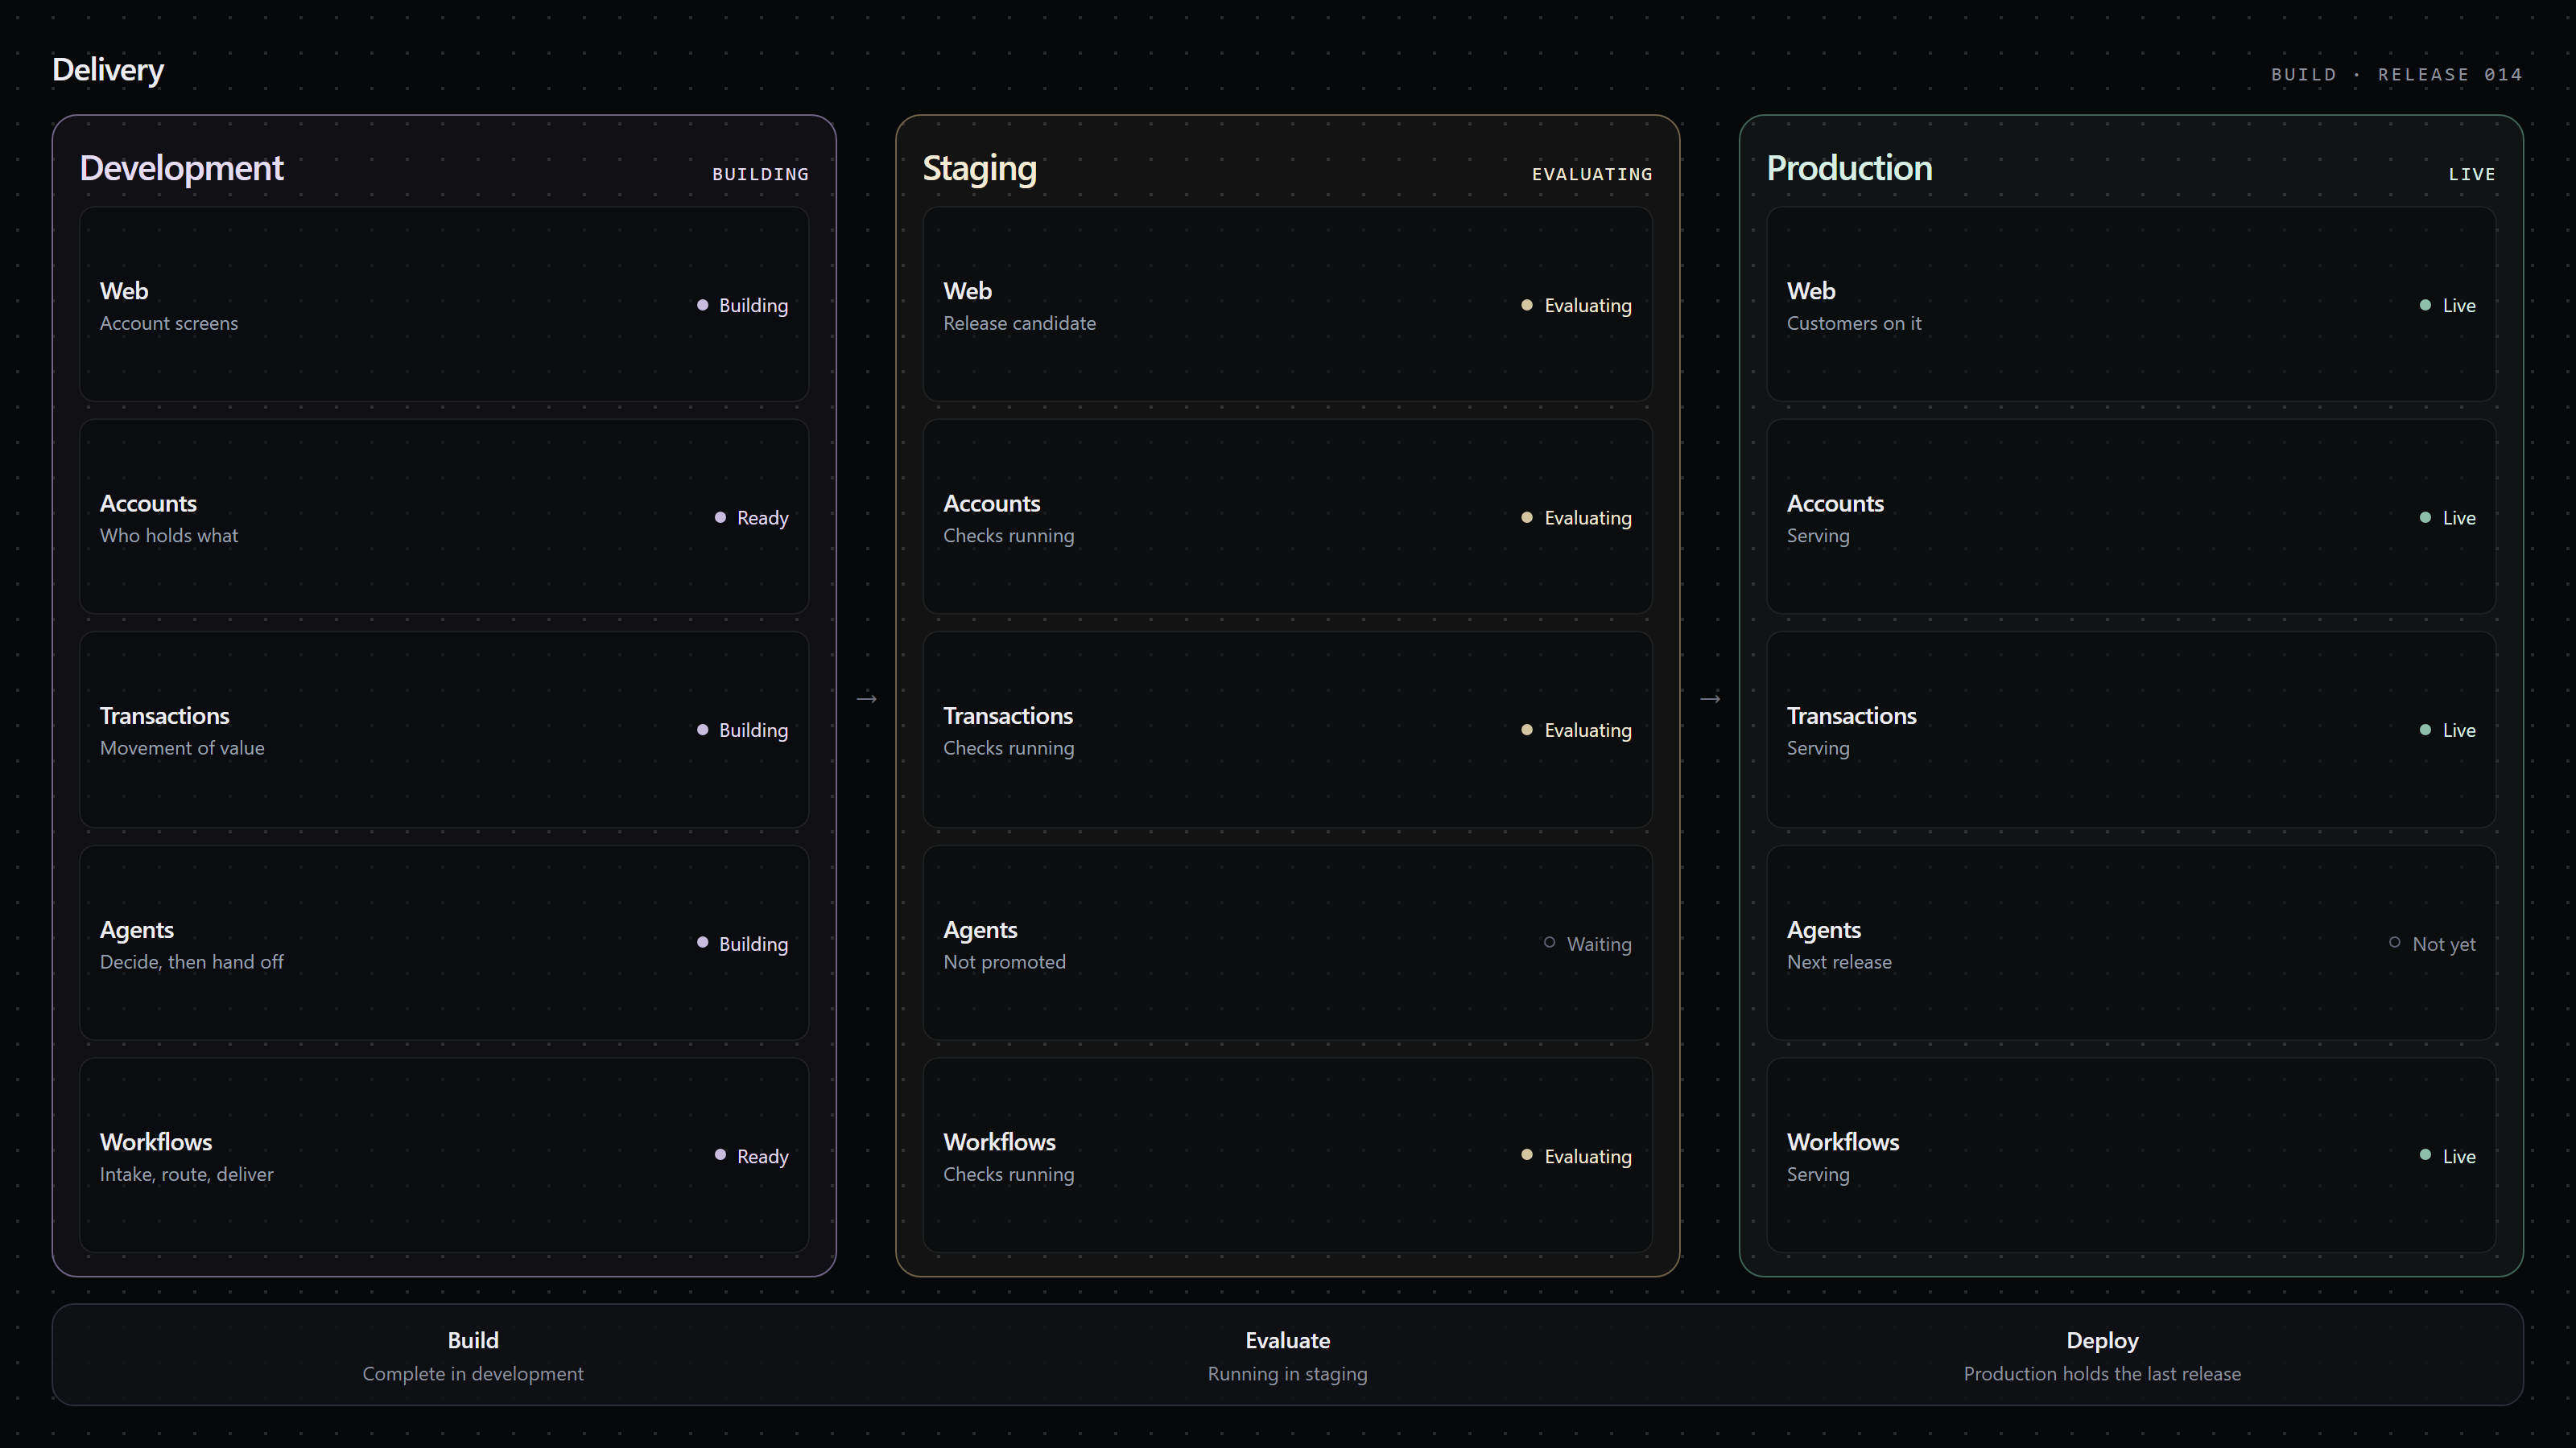This screenshot has width=2576, height=1448.
Task: Click 'Live' status on Production Accounts
Action: 2447,517
